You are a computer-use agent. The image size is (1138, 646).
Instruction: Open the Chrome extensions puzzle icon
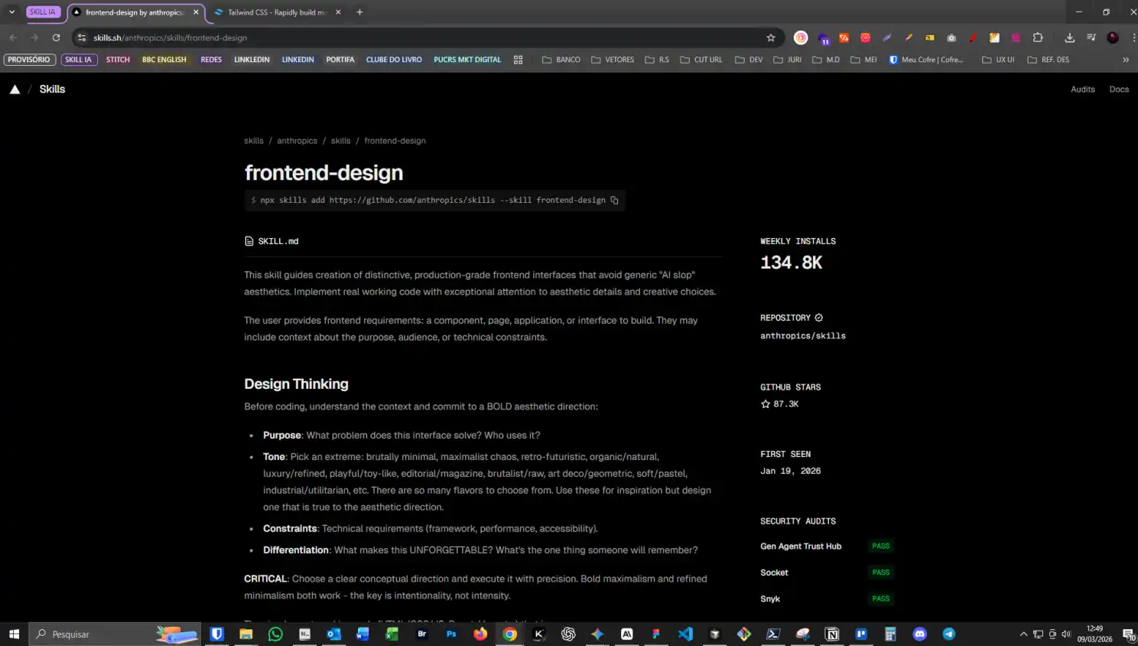click(1038, 38)
